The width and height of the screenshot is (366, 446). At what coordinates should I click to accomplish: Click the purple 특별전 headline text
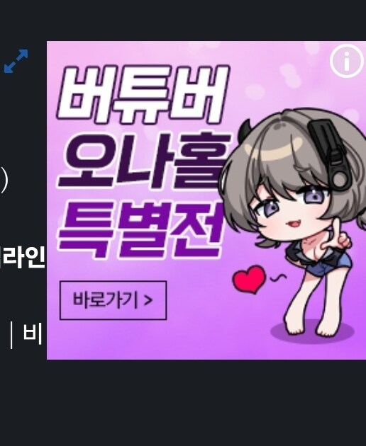[140, 230]
